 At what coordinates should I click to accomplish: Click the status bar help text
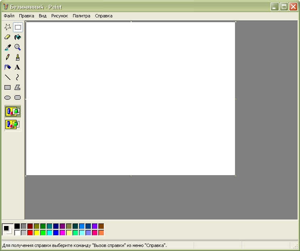coord(84,245)
